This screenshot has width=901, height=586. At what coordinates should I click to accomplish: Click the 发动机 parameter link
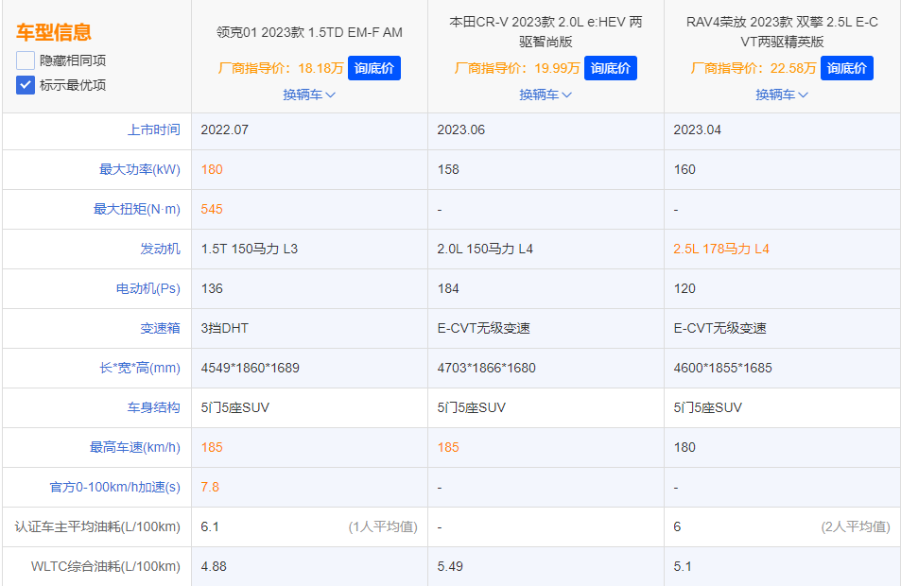(x=161, y=249)
